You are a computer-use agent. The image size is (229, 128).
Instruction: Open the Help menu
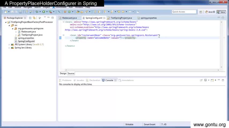88,7
